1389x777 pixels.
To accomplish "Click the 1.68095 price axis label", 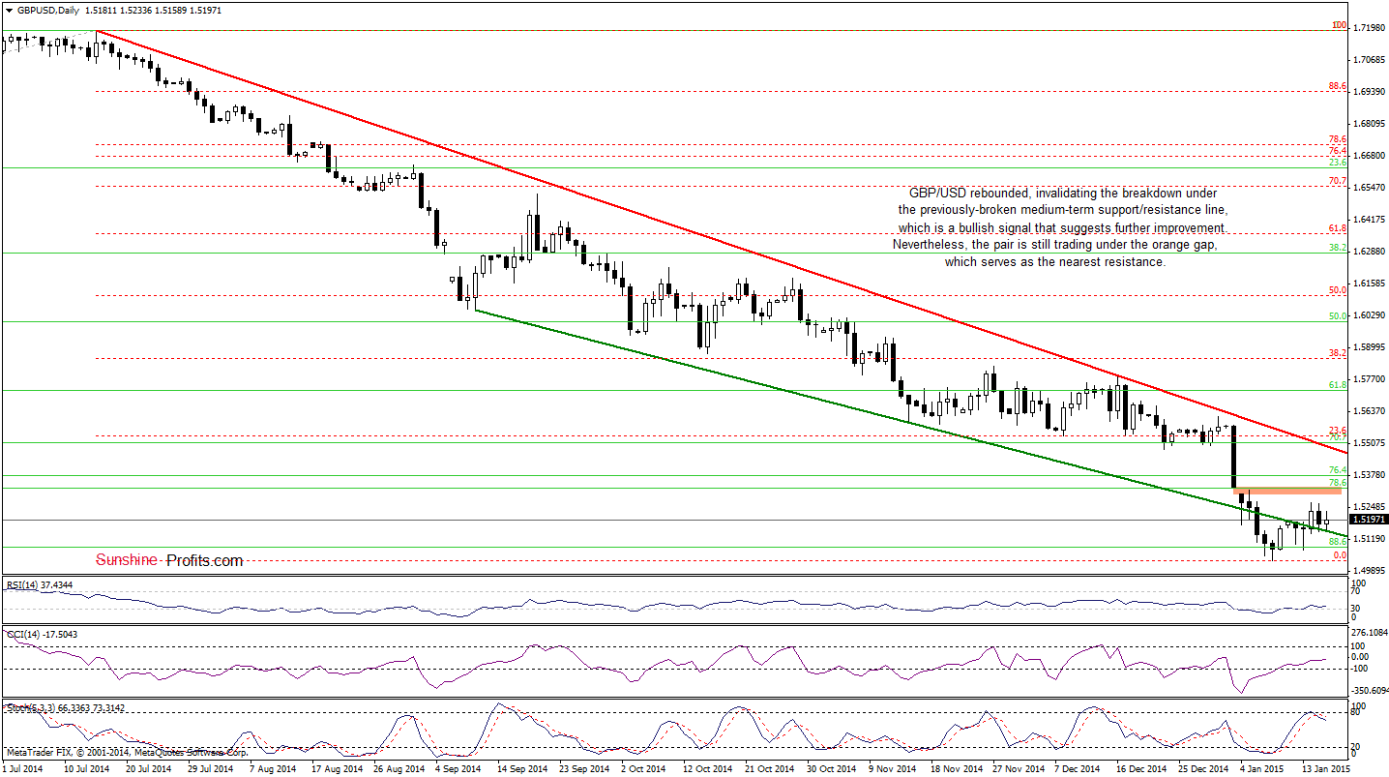I will coord(1370,125).
